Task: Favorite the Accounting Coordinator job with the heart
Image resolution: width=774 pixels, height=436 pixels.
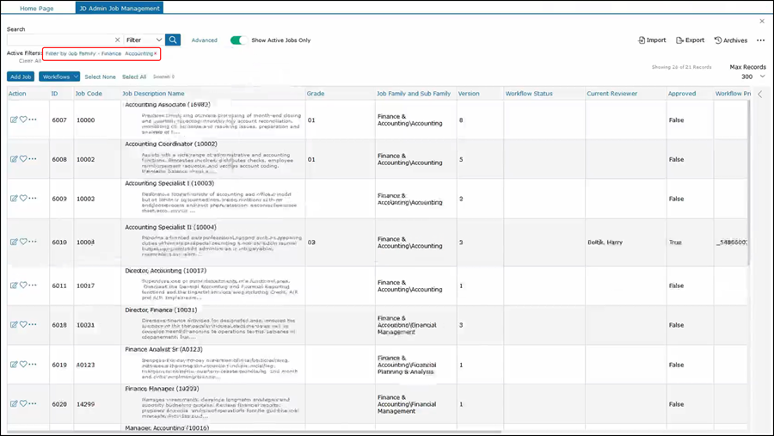Action: click(23, 159)
